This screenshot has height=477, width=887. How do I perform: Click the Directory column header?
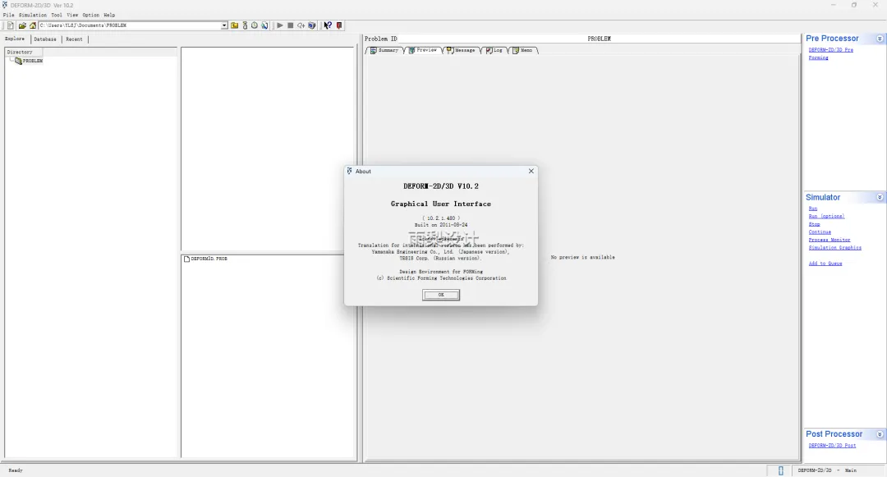click(24, 52)
